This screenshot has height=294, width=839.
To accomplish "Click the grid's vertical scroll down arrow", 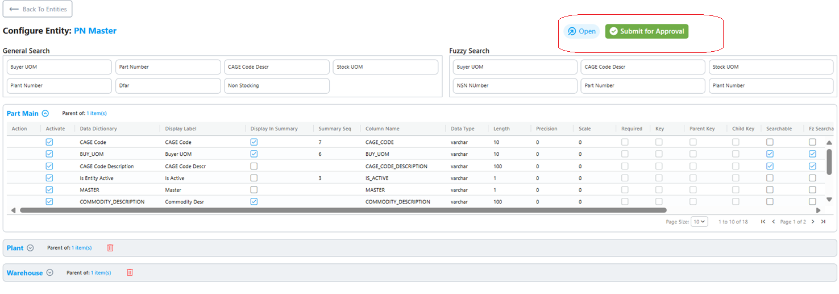I will (829, 200).
